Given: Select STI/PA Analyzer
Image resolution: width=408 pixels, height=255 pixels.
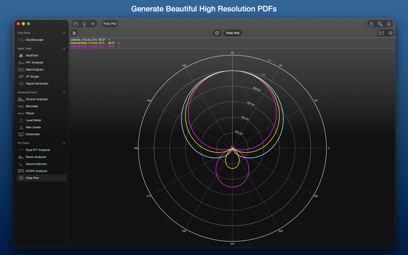Looking at the screenshot, I should (x=41, y=171).
